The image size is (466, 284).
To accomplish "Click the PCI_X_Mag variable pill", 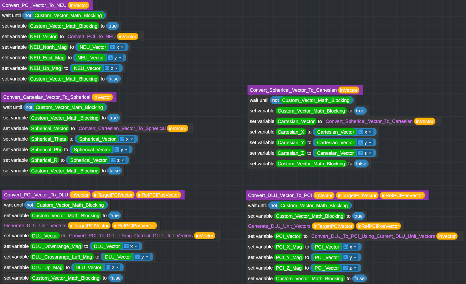I will point(289,247).
